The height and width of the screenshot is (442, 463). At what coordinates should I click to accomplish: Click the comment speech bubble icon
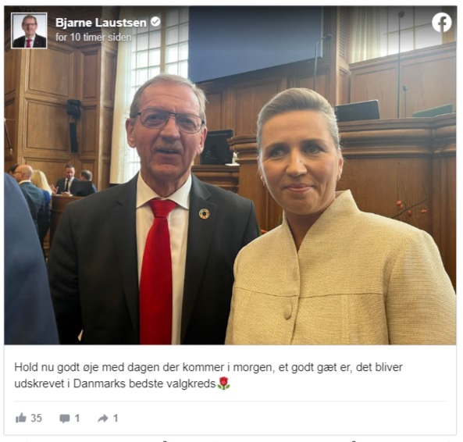[64, 419]
